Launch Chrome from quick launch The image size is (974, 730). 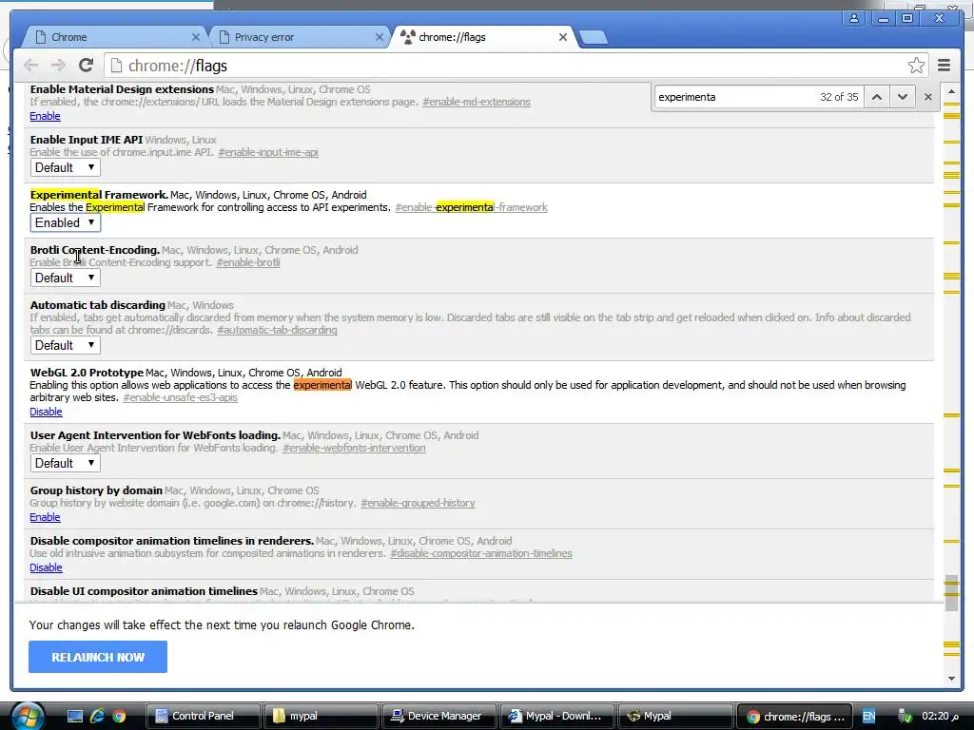119,717
